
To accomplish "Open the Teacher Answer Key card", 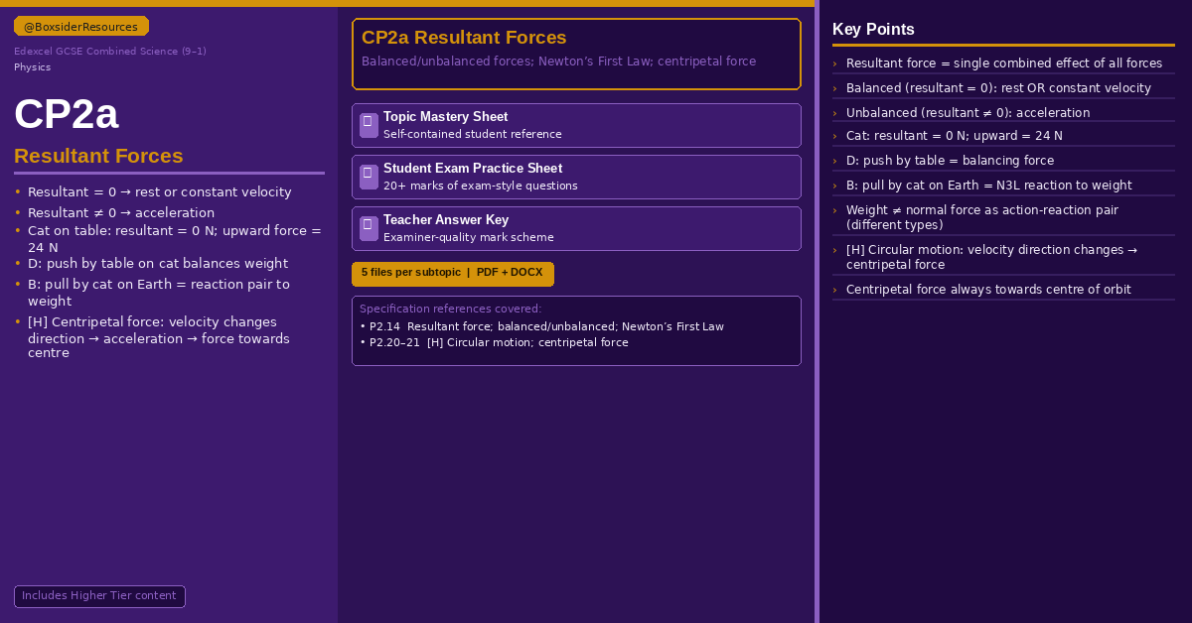I will point(576,228).
